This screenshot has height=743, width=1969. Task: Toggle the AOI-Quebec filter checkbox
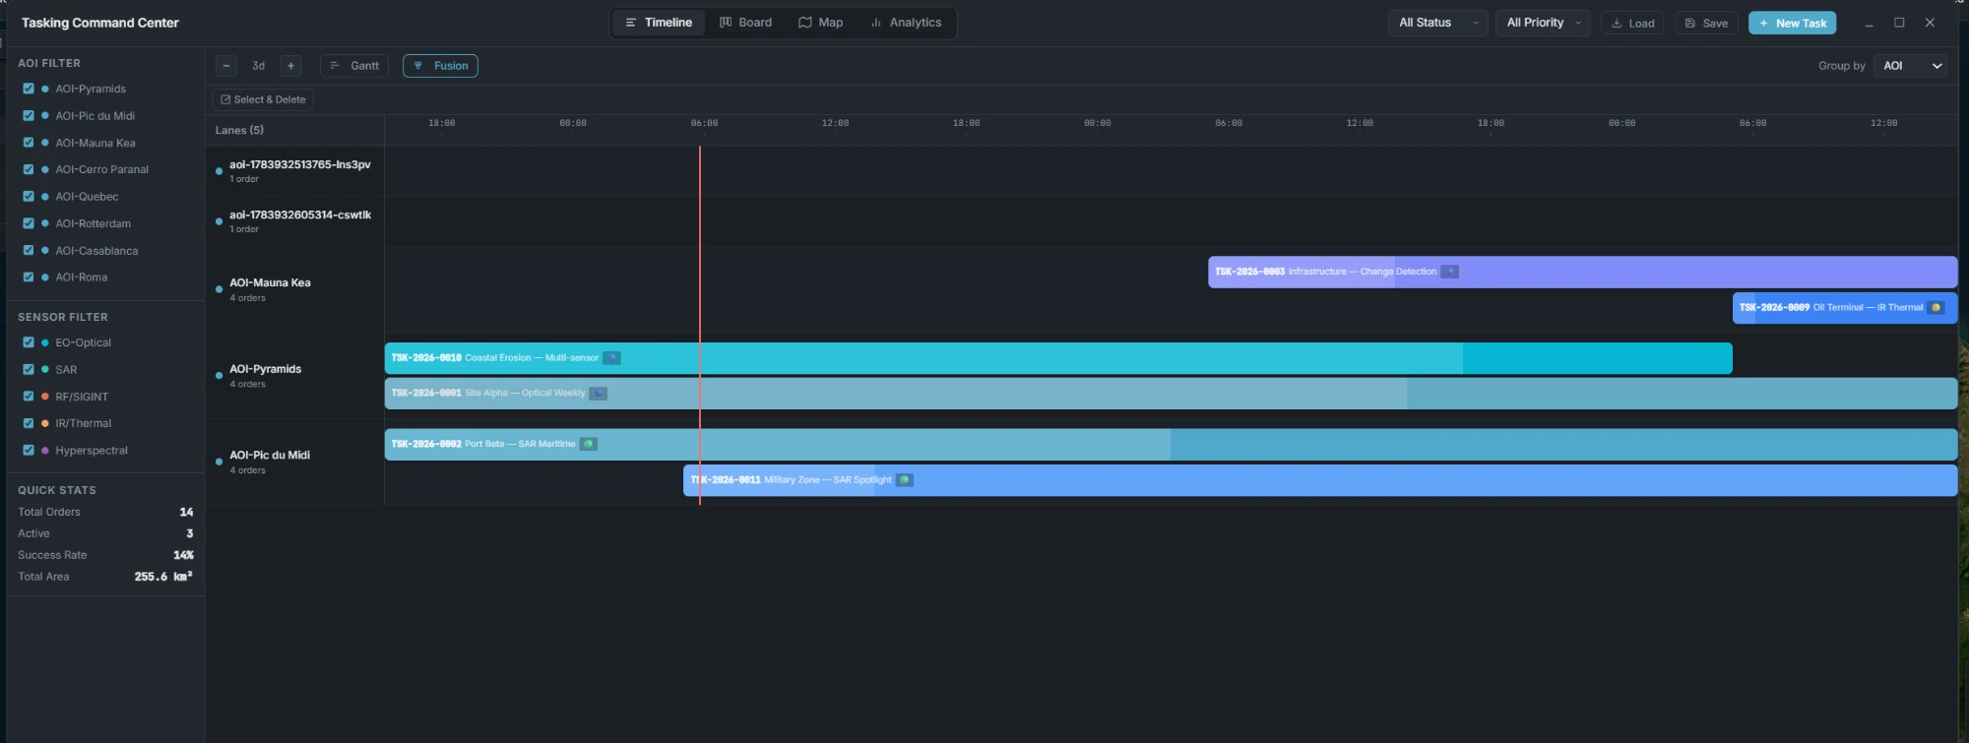click(x=29, y=197)
